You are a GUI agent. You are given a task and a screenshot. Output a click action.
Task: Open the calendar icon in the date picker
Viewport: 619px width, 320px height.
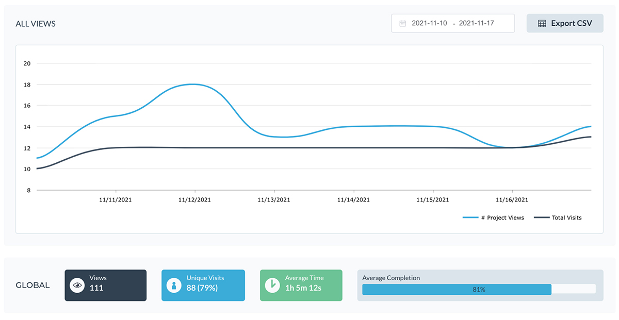[x=402, y=23]
